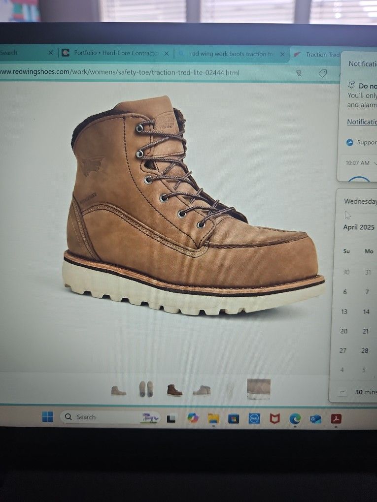The width and height of the screenshot is (377, 502).
Task: Select the boot soles pair thumbnail
Action: click(x=146, y=389)
